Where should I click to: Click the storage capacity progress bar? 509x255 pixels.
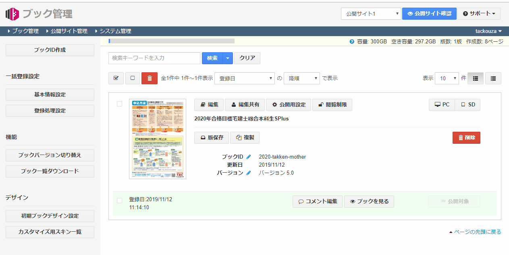[x=172, y=41]
